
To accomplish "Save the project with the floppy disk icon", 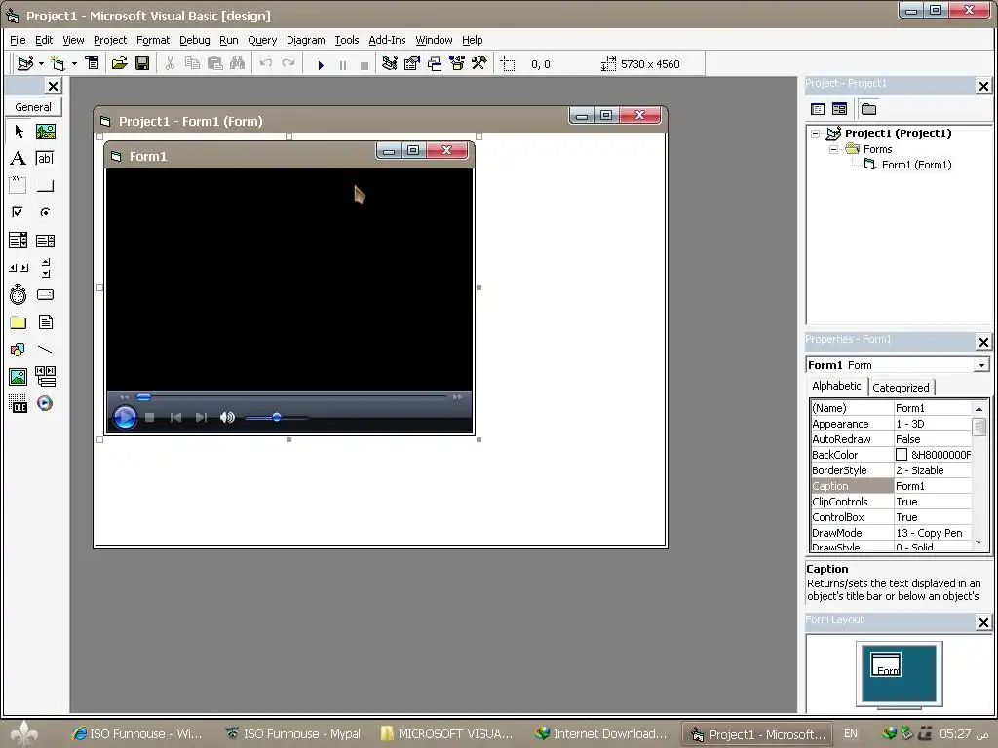I will click(x=142, y=63).
